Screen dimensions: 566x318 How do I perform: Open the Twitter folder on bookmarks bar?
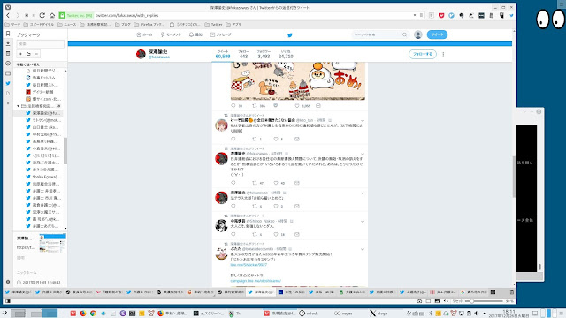coord(213,25)
